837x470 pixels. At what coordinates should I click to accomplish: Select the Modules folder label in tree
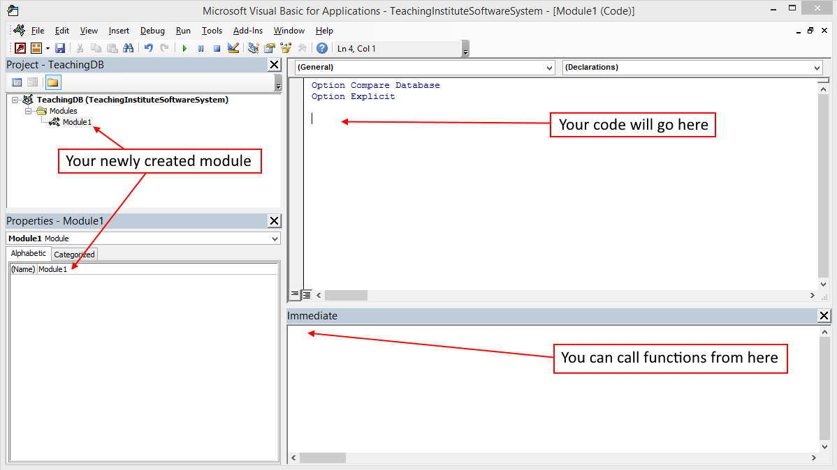coord(63,111)
